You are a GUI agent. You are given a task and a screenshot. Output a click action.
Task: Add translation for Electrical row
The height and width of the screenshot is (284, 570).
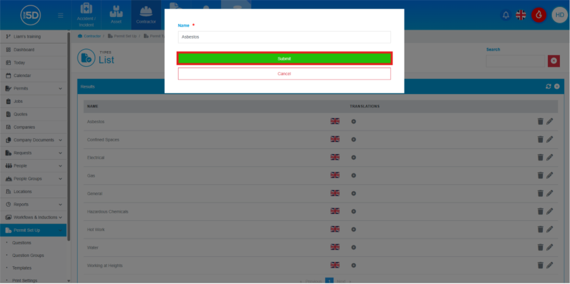click(353, 157)
